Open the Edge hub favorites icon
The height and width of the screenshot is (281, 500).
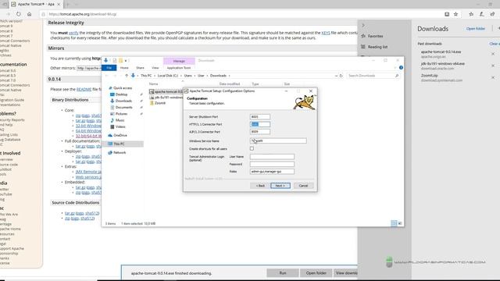coord(471,14)
